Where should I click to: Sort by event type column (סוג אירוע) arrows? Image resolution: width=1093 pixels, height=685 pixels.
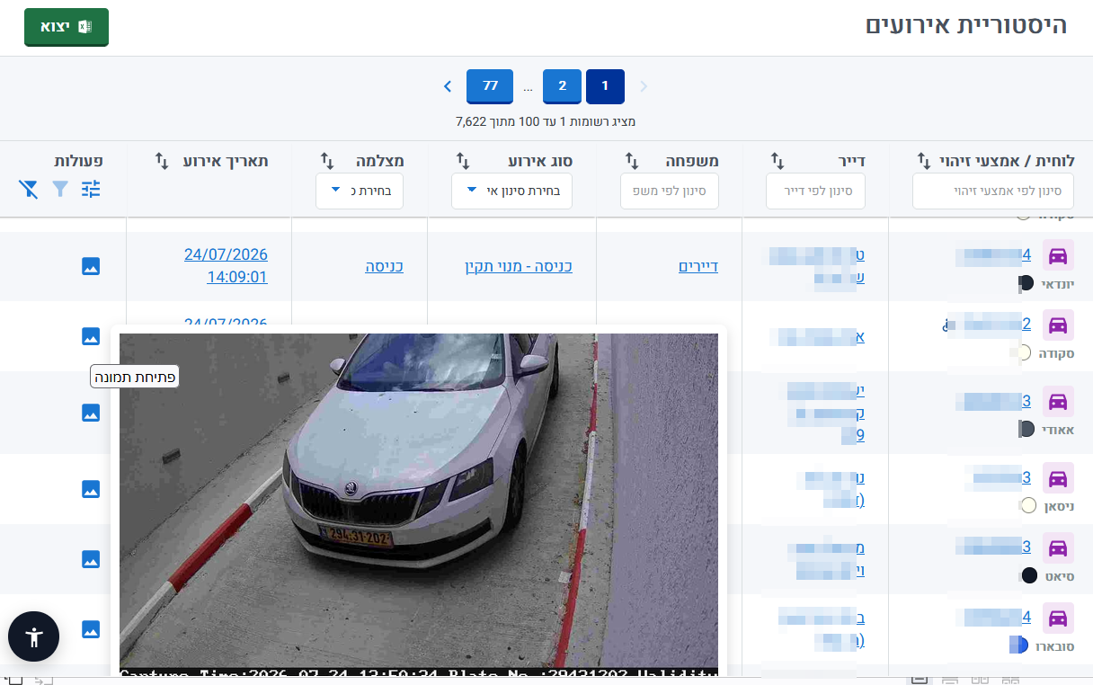pyautogui.click(x=463, y=161)
